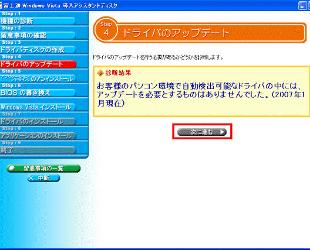310x250 pixels.
Task: Select Step 6 BIOS の書き換え
Action: coord(38,93)
